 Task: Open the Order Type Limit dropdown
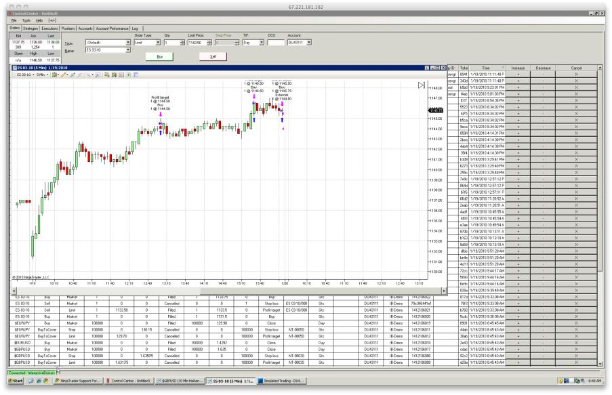(x=158, y=43)
